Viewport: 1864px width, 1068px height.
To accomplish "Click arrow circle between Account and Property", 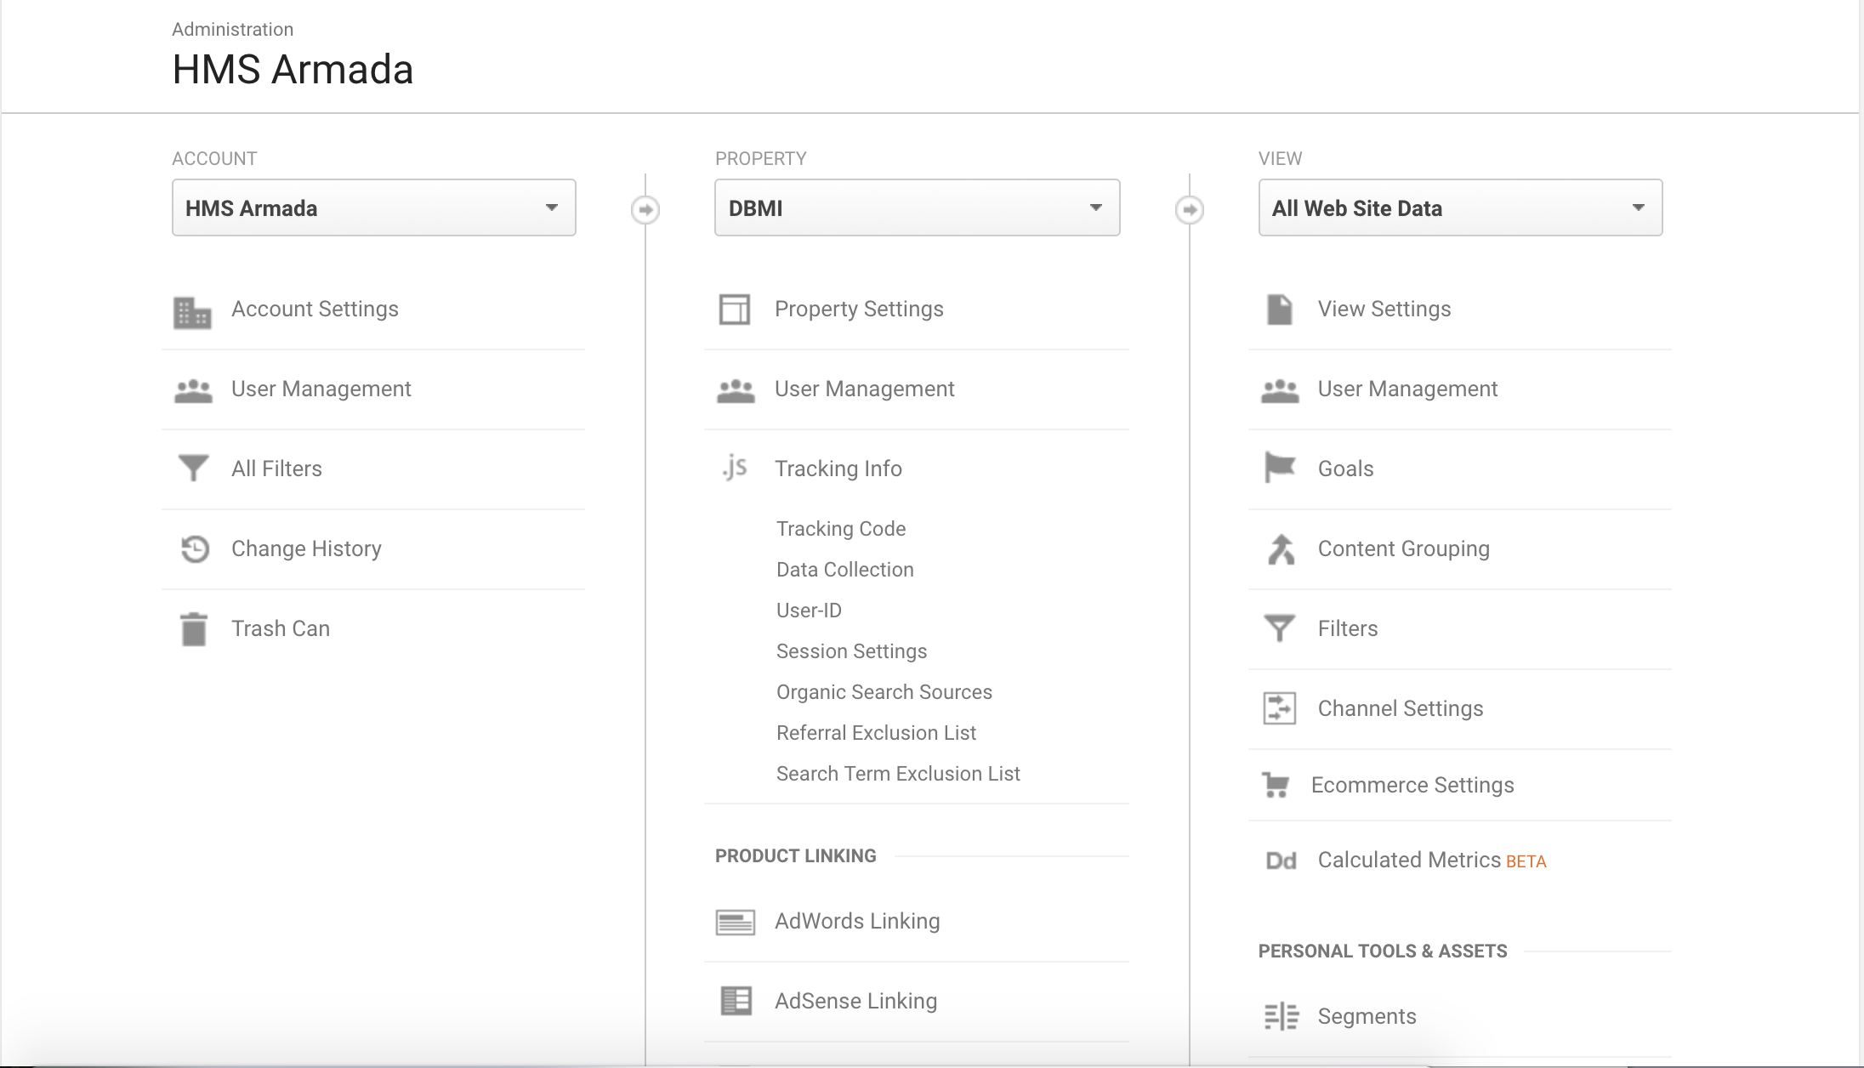I will (x=645, y=209).
